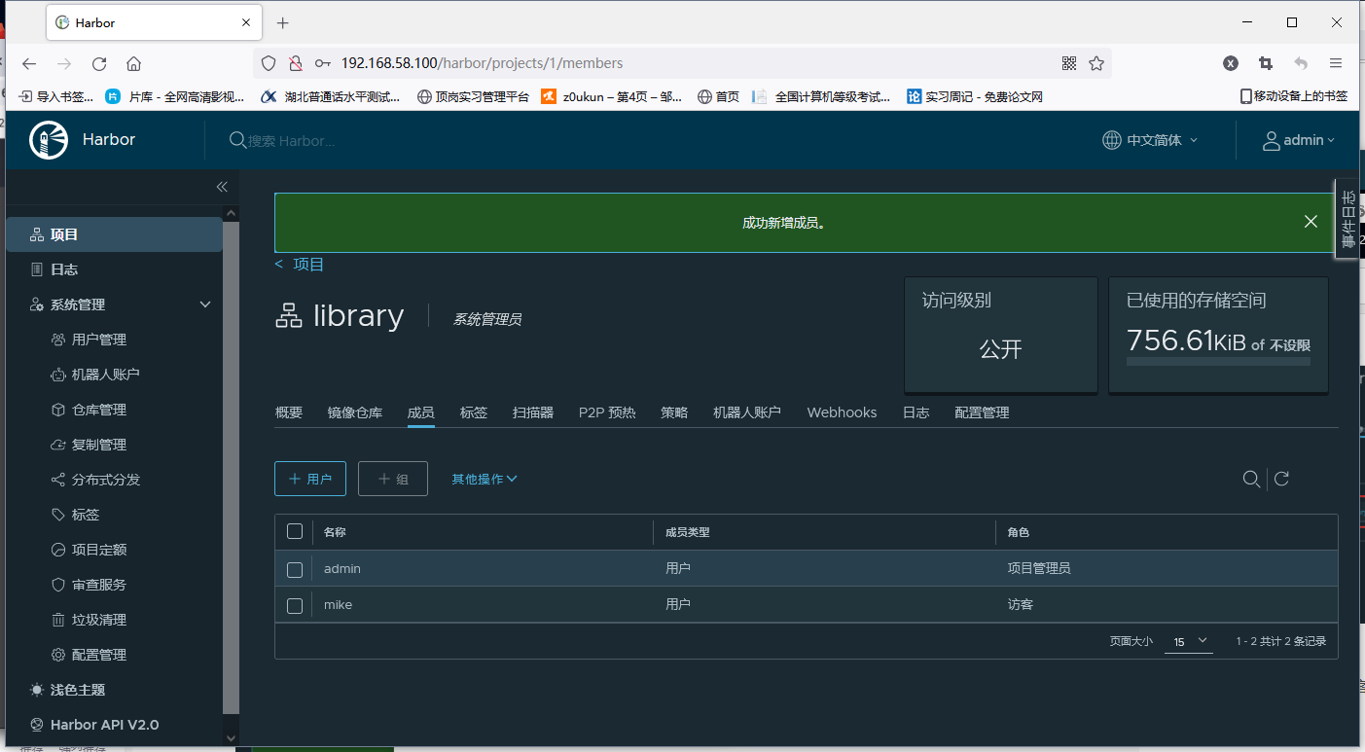Open the project 配置管理 tab

[x=982, y=412]
